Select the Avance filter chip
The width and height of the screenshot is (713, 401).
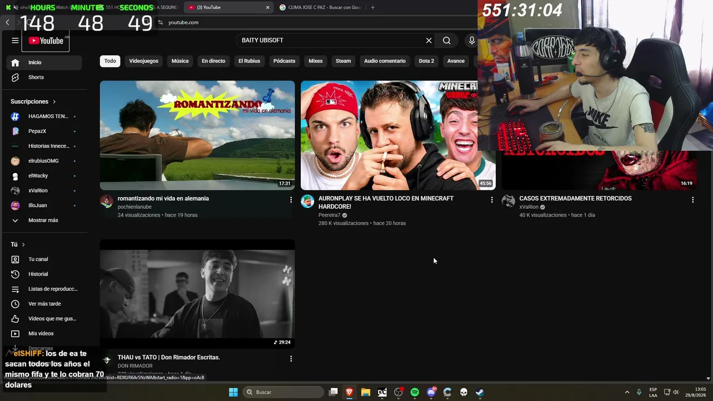click(x=456, y=61)
